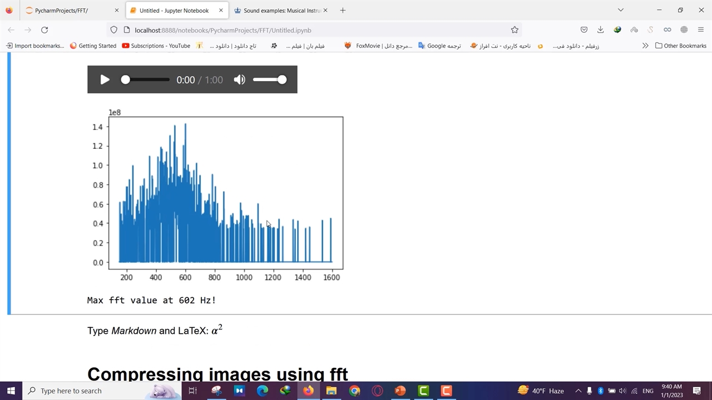Screen dimensions: 712x400
Task: List all tabs dropdown arrow
Action: pos(621,10)
